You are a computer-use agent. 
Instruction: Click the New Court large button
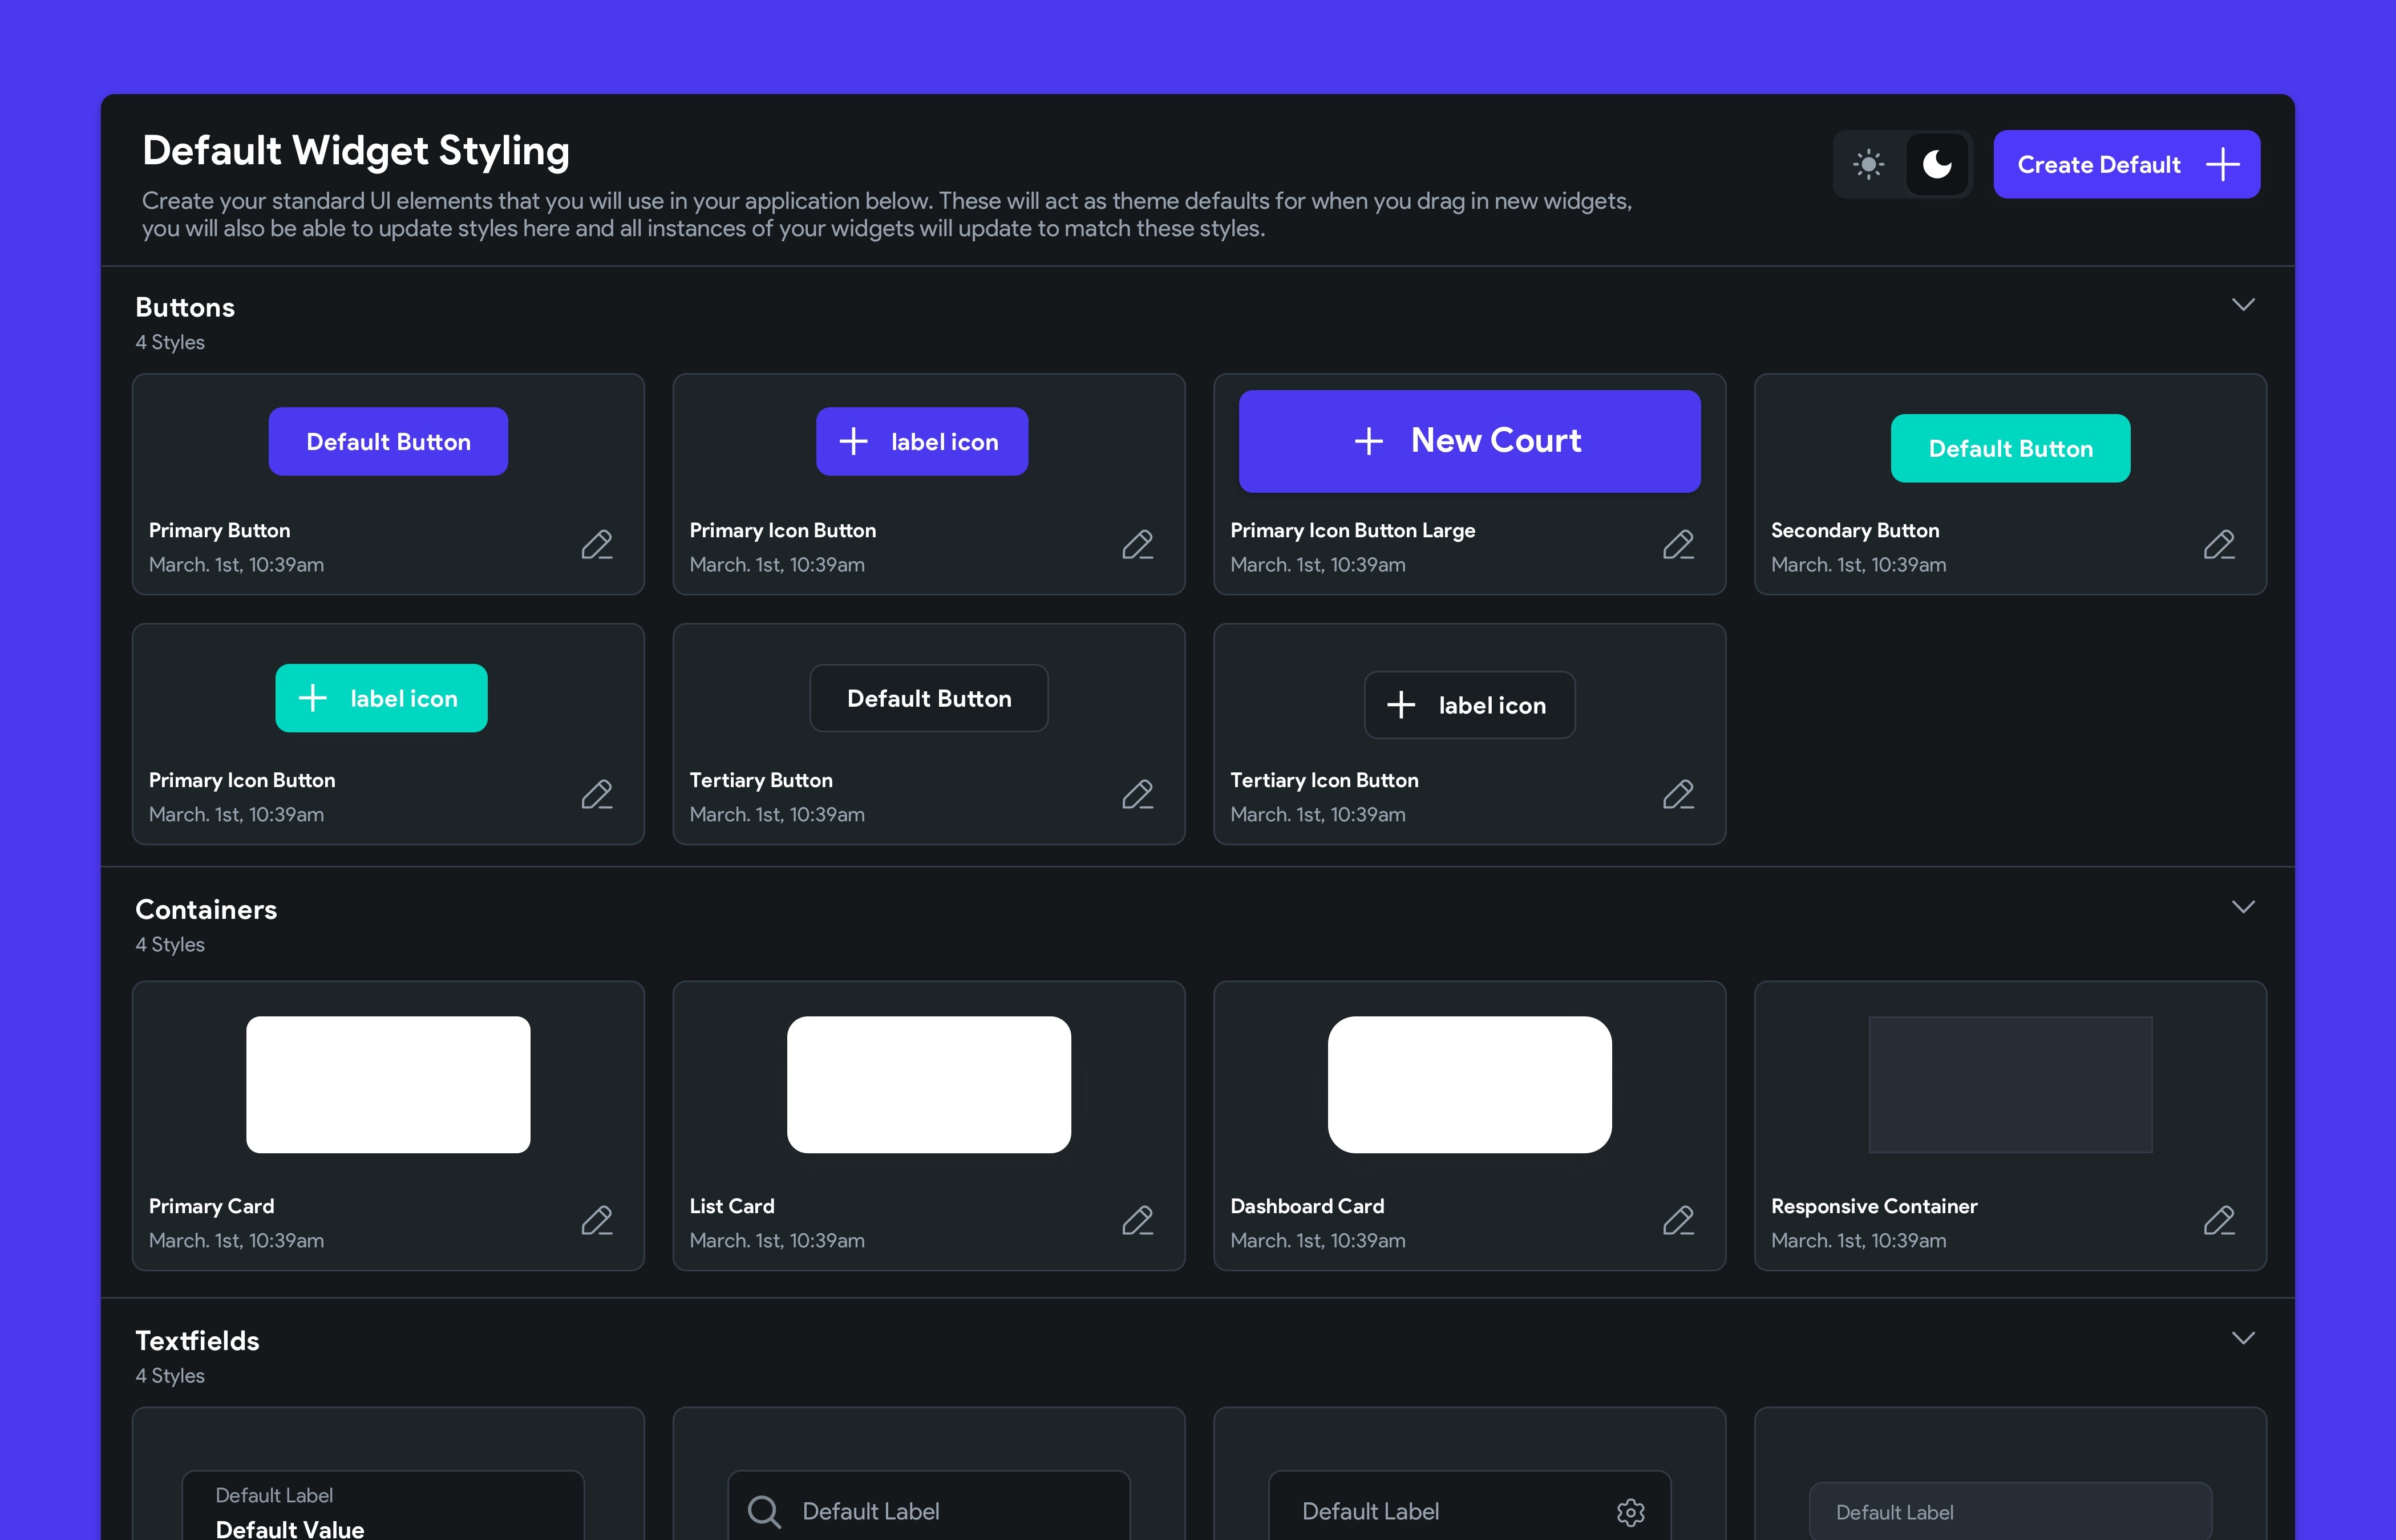tap(1469, 441)
